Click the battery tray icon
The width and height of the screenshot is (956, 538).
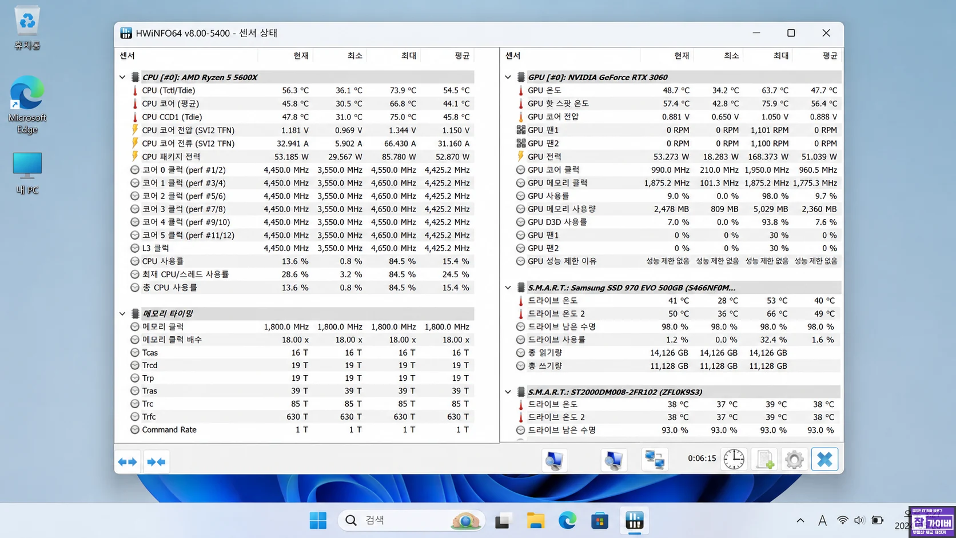click(x=877, y=520)
